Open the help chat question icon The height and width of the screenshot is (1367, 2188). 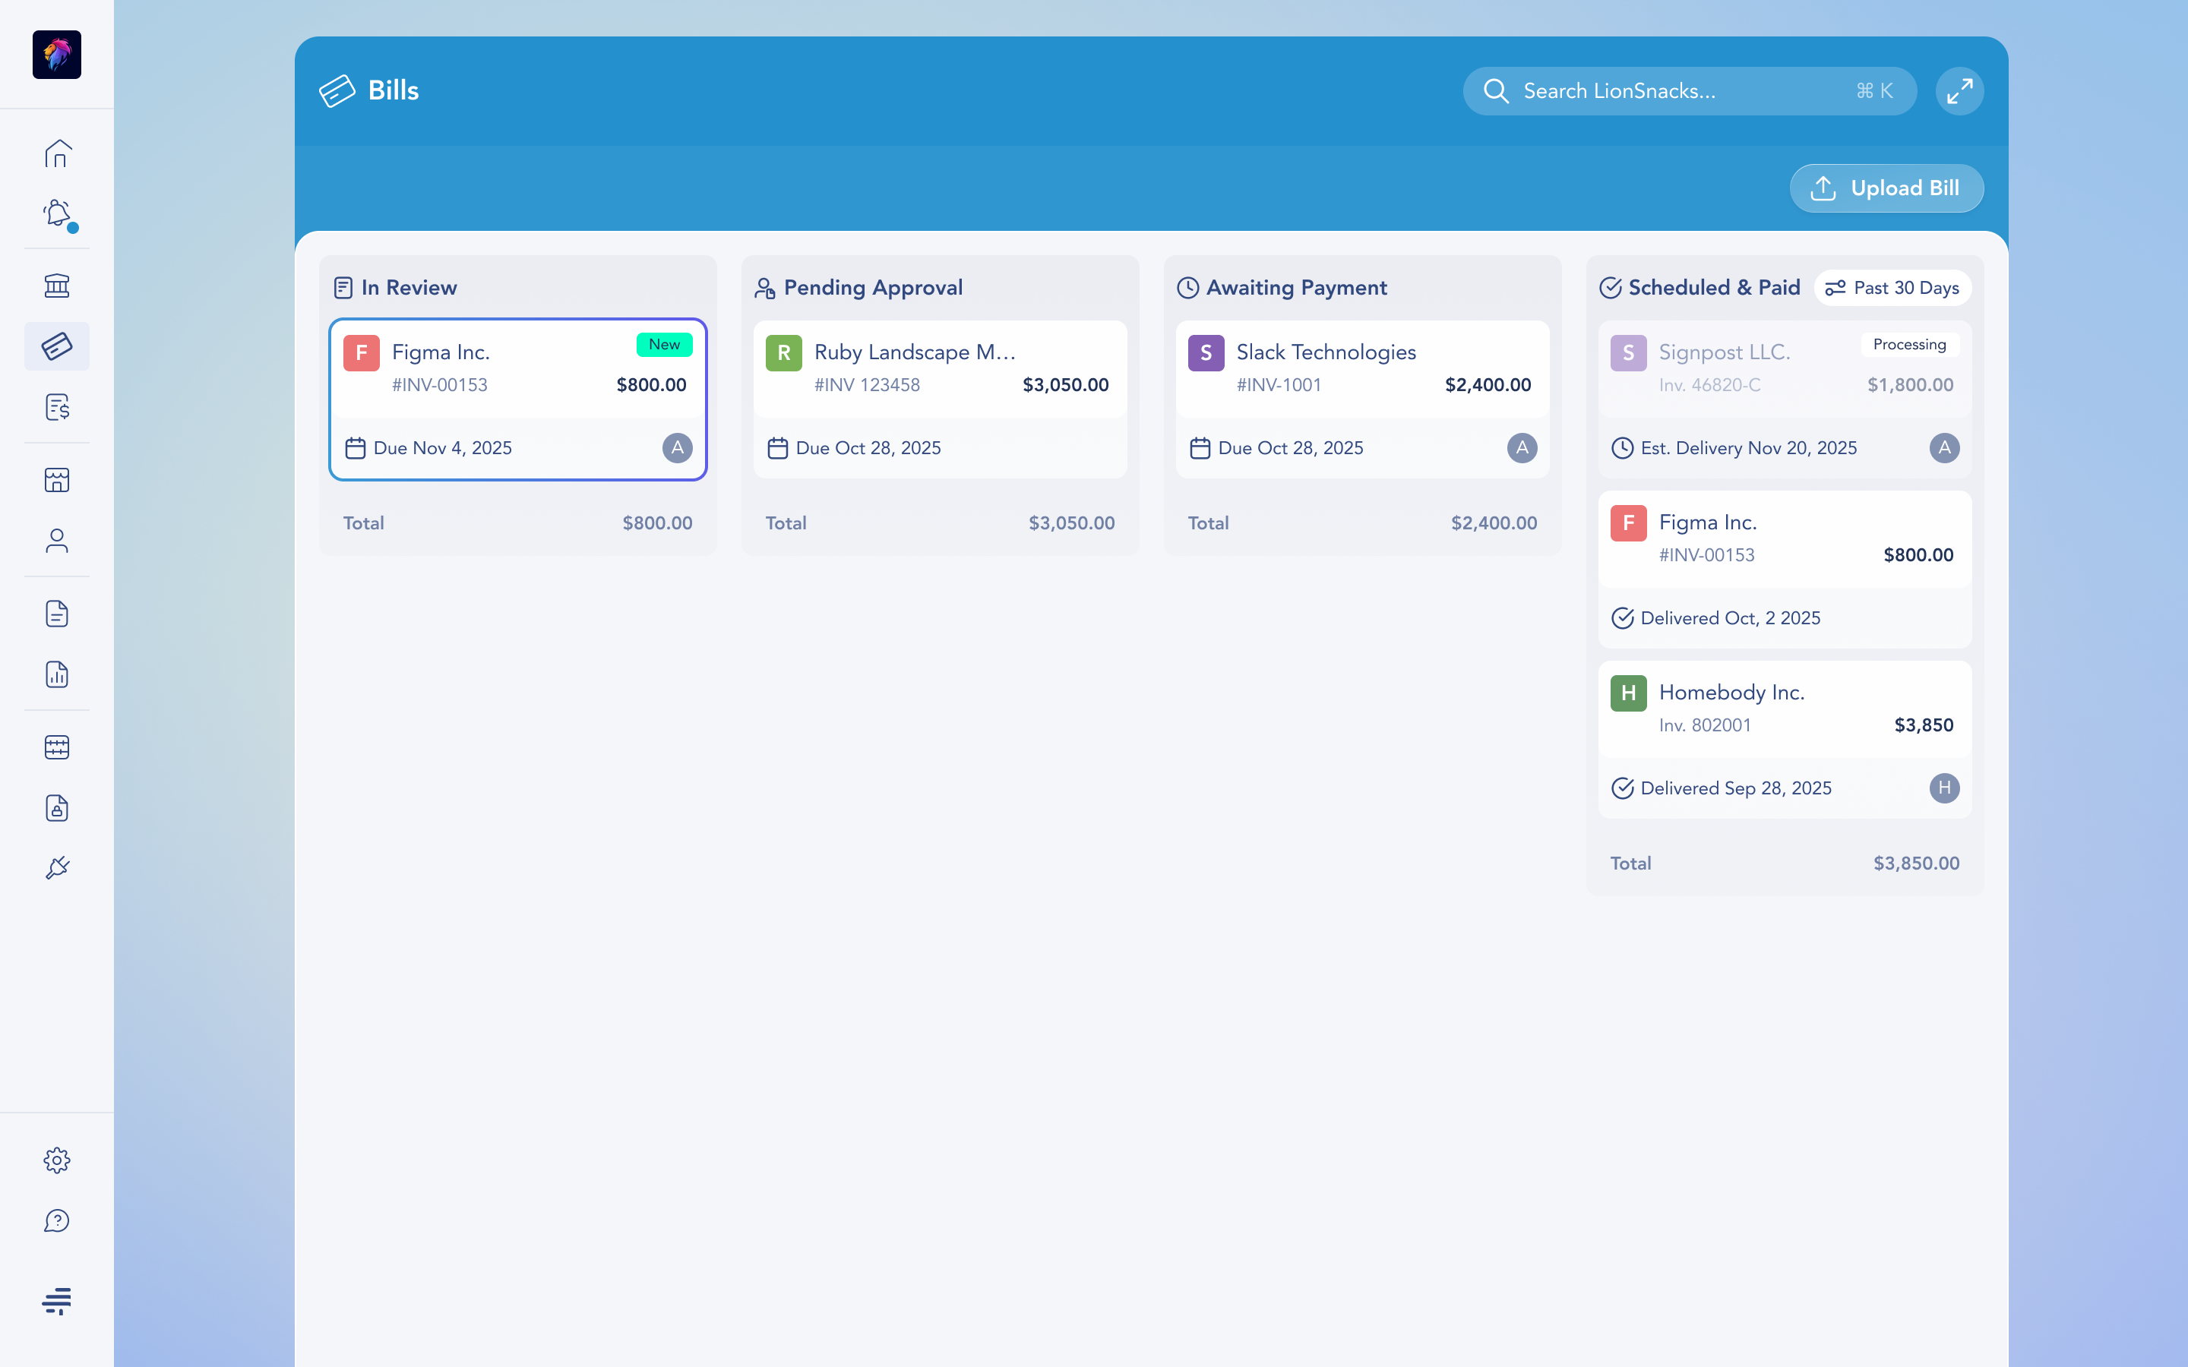click(x=57, y=1220)
